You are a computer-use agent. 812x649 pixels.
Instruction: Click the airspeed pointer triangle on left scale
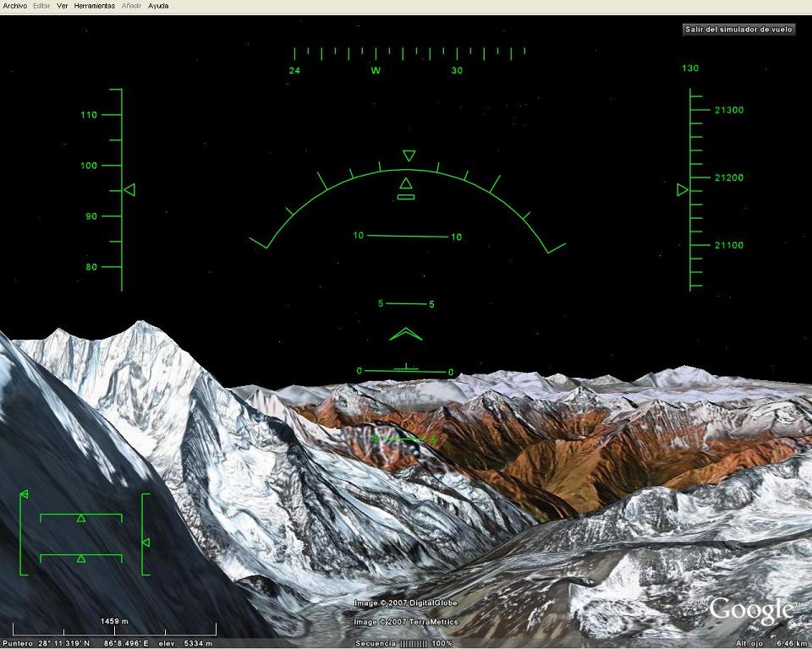click(x=129, y=190)
